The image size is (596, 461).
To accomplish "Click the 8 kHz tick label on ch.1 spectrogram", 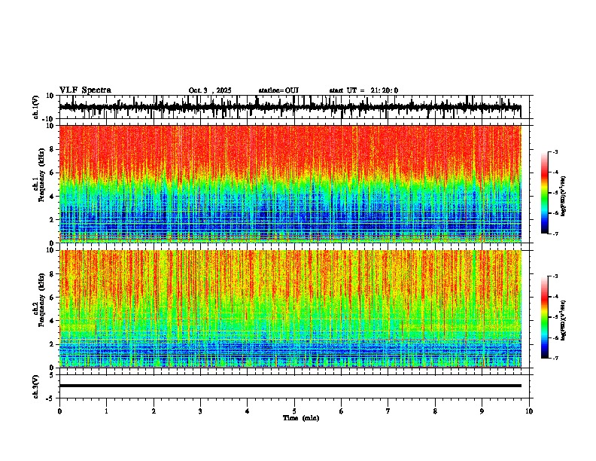I will tap(52, 149).
